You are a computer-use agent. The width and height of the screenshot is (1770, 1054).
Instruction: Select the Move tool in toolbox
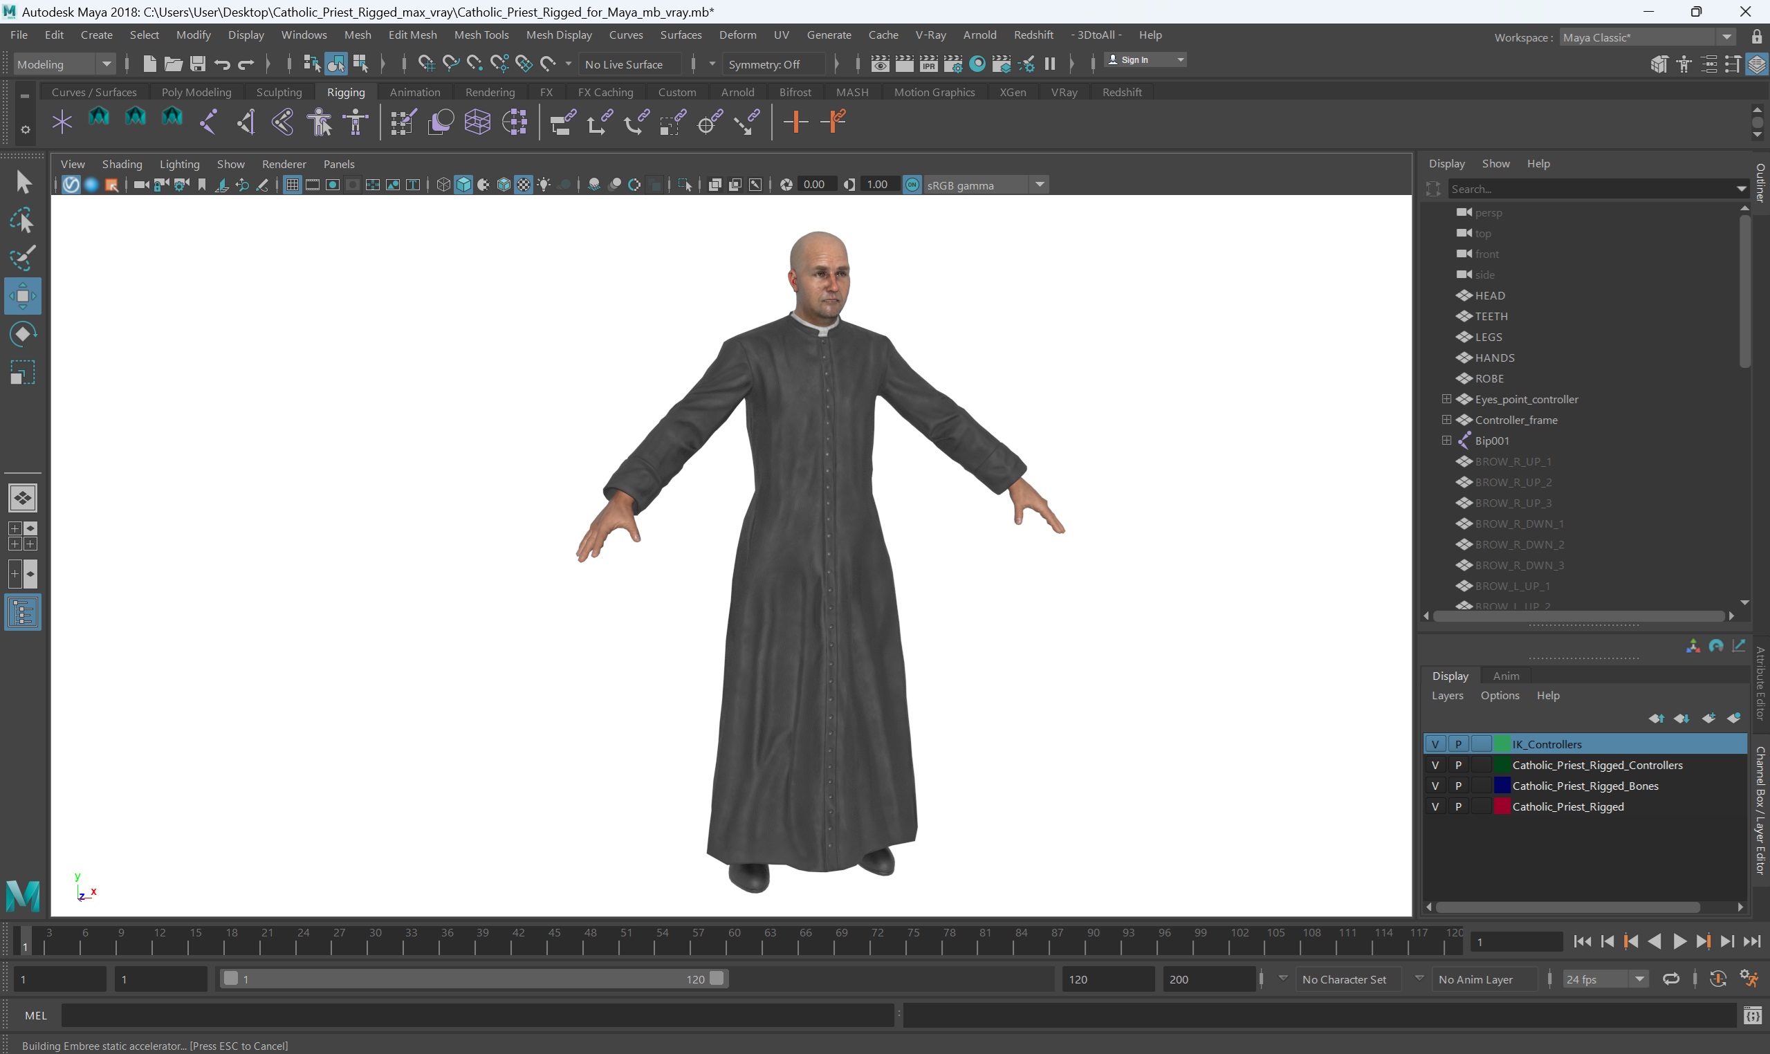click(x=23, y=296)
